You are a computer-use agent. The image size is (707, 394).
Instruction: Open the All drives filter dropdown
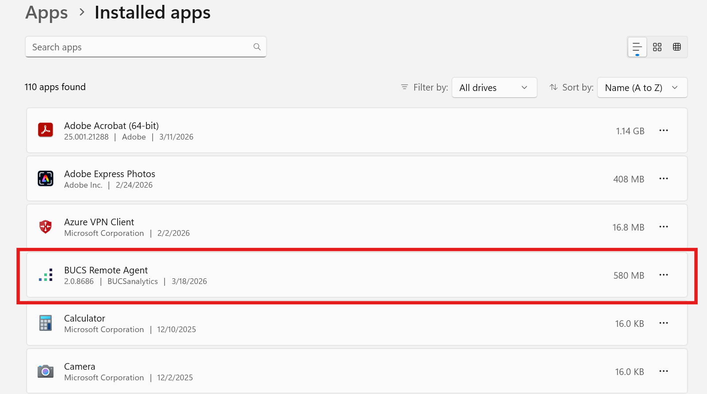click(494, 87)
